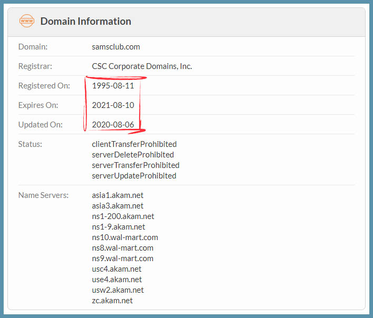Click the Updated On: label
Viewport: 373px width, 318px height.
(x=40, y=125)
